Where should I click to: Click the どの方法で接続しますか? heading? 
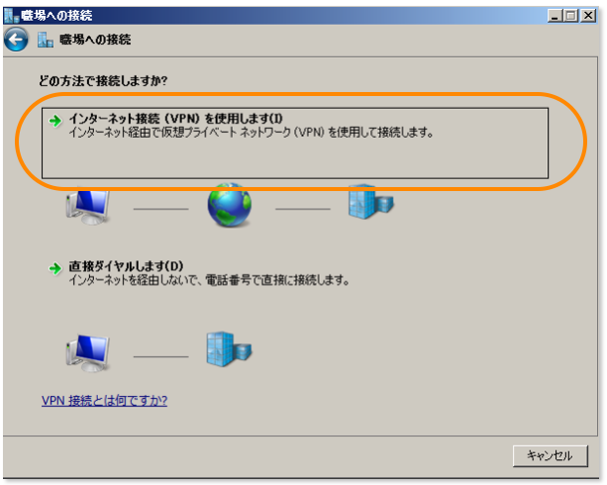pyautogui.click(x=103, y=81)
